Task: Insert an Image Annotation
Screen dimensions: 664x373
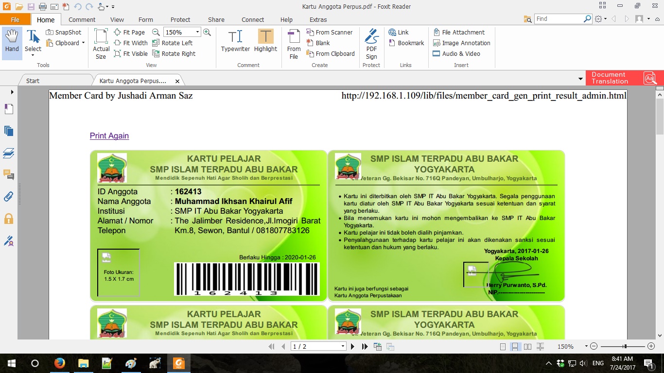Action: [462, 43]
